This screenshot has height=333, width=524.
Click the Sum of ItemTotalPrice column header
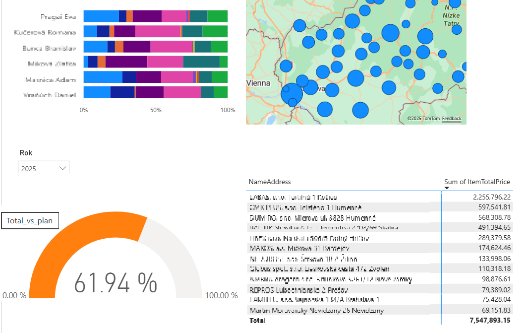coord(477,182)
